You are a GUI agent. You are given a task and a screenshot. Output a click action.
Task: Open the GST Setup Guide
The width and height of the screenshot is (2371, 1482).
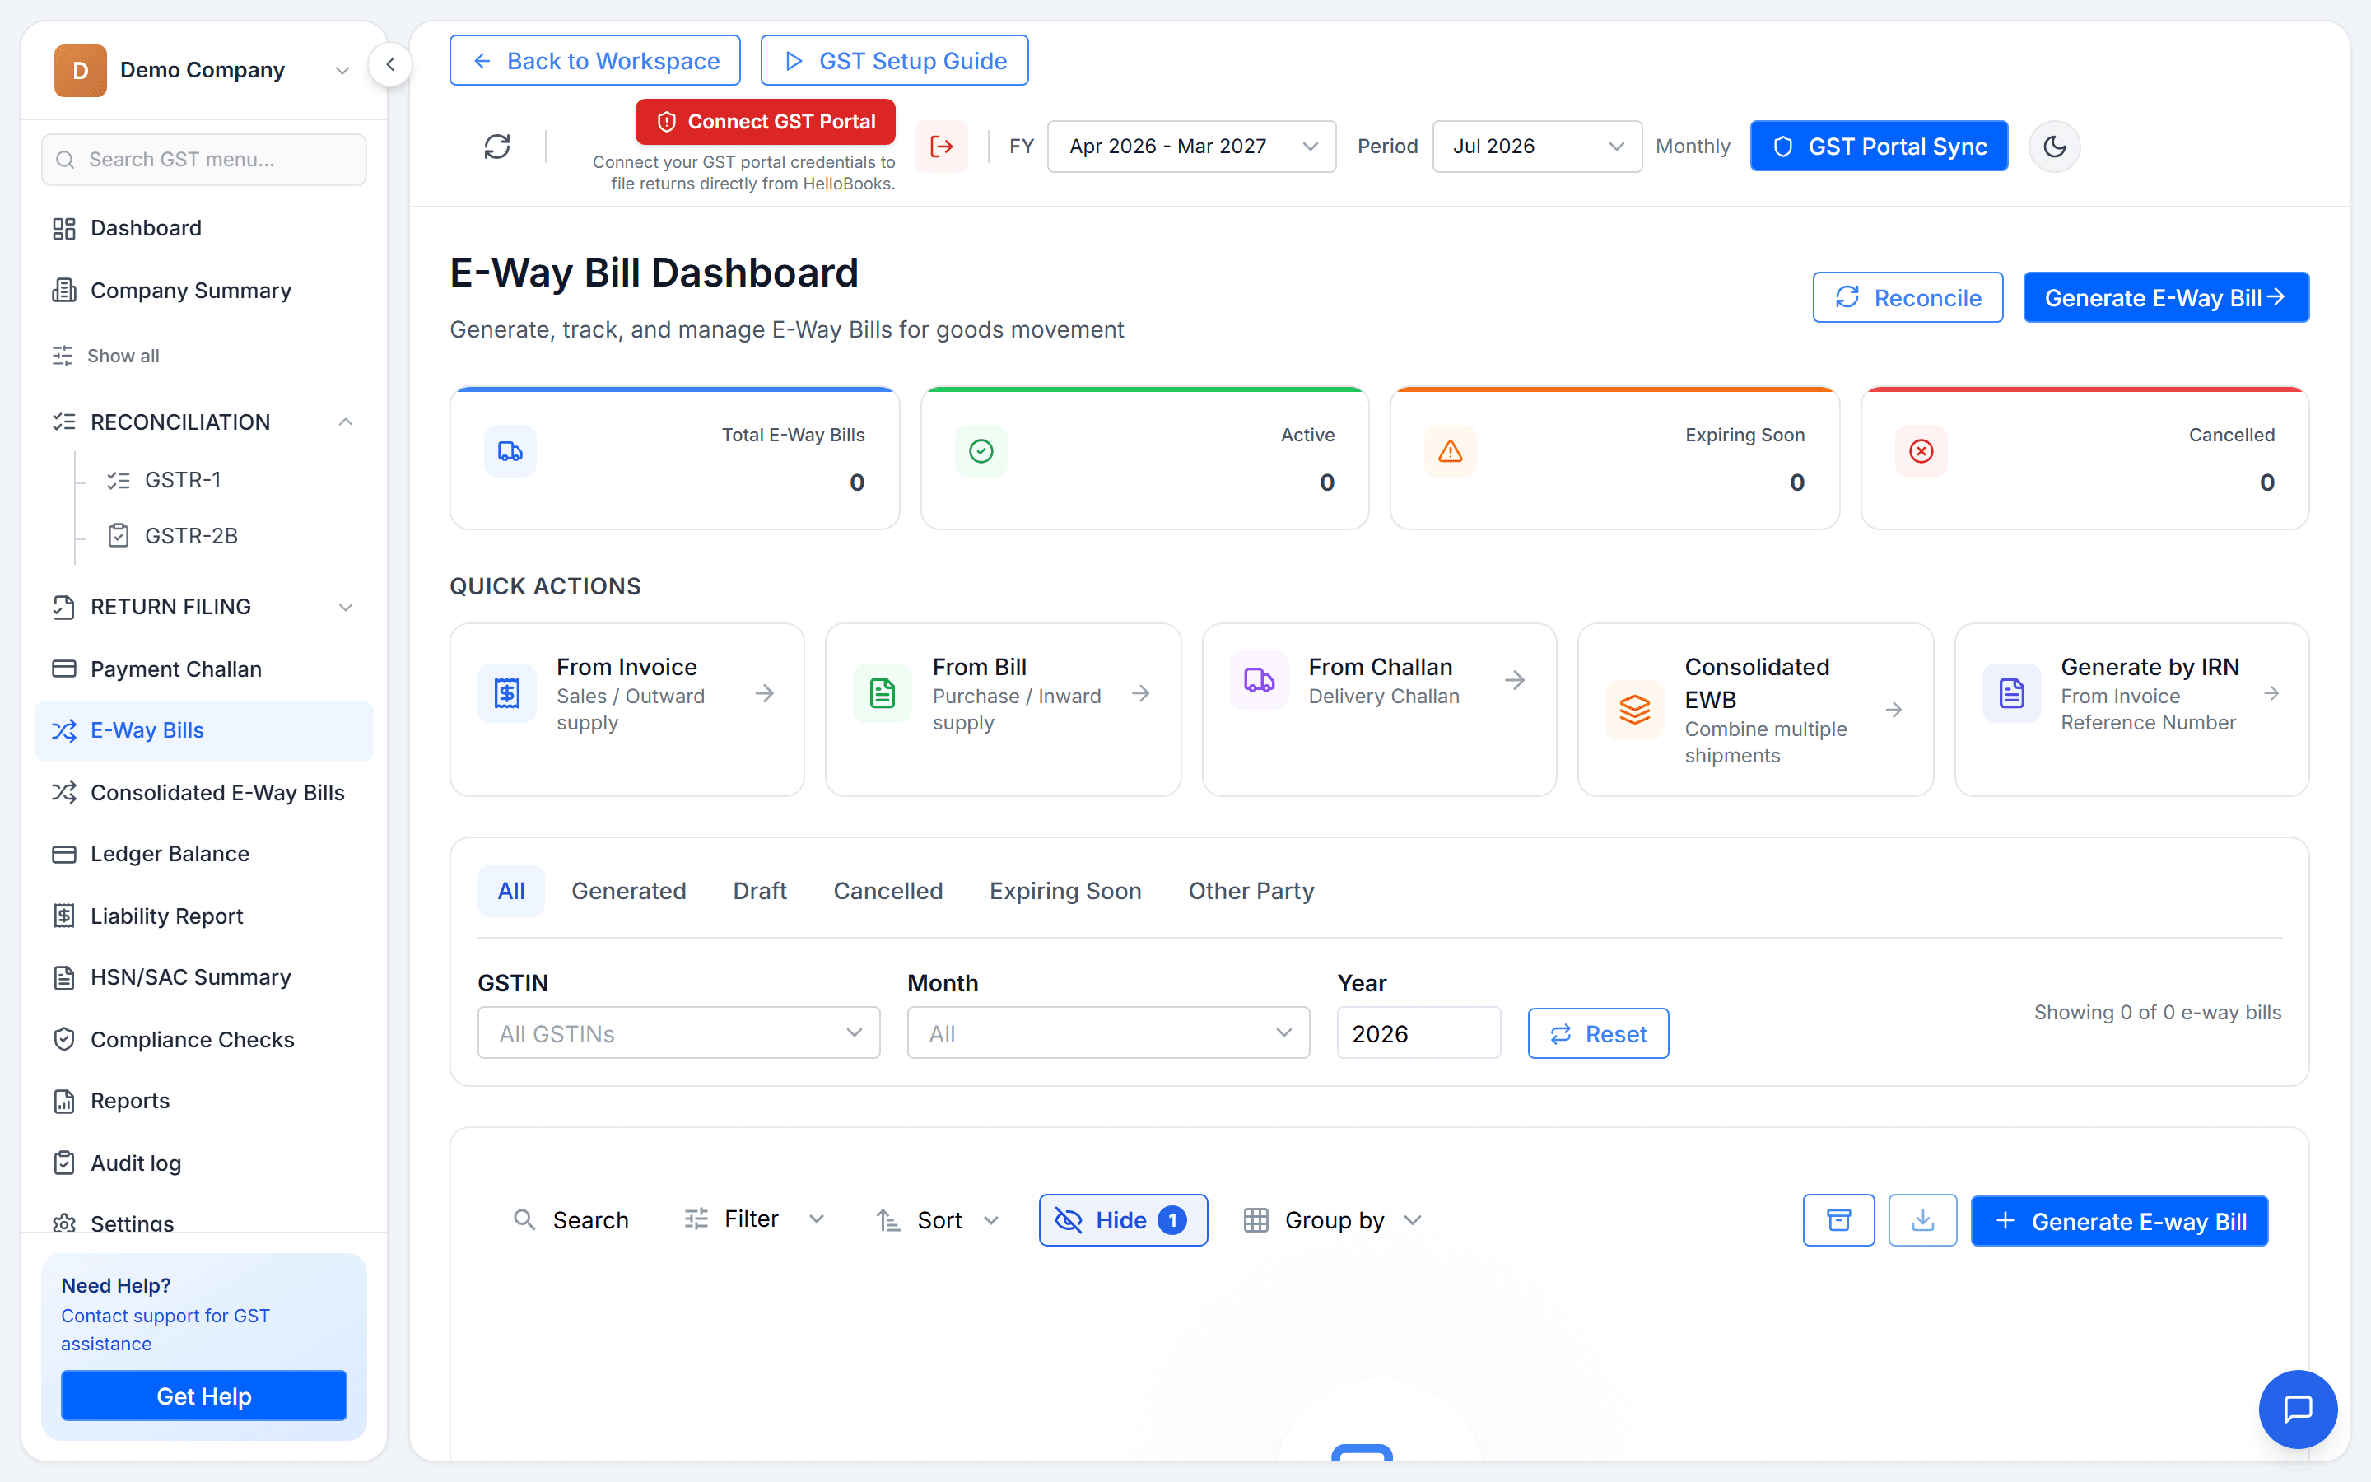[x=895, y=61]
